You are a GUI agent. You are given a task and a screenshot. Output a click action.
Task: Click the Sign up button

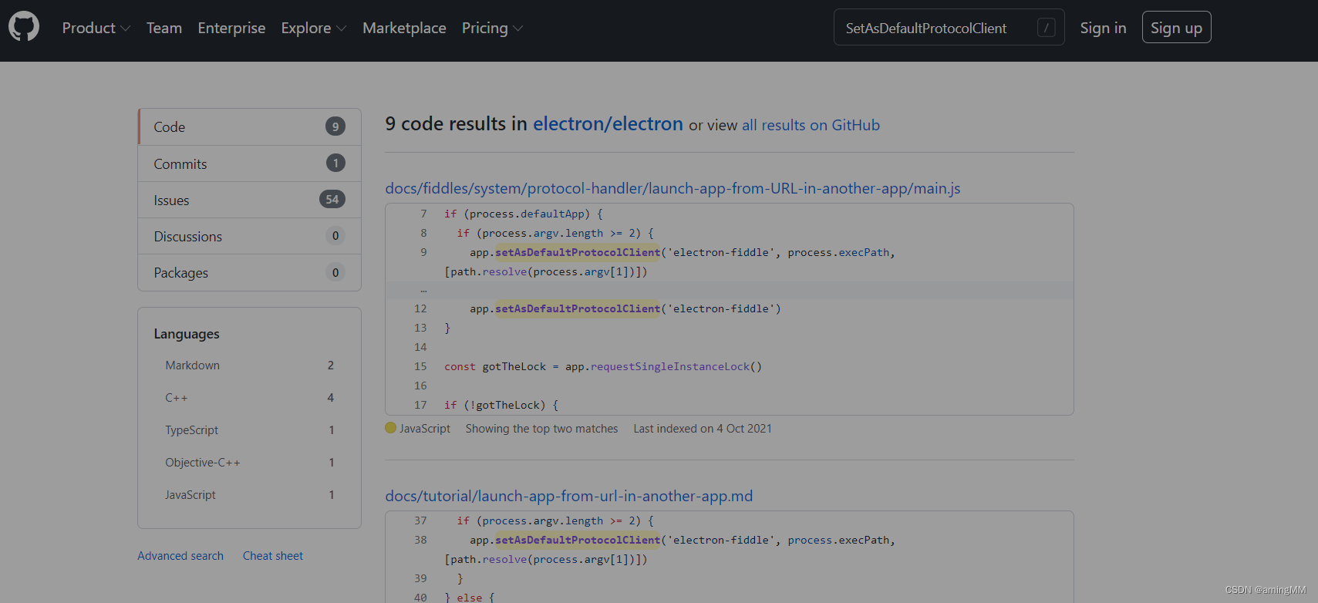(1176, 28)
